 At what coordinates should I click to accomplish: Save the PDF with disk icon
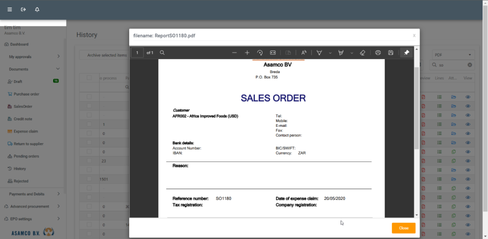[390, 53]
